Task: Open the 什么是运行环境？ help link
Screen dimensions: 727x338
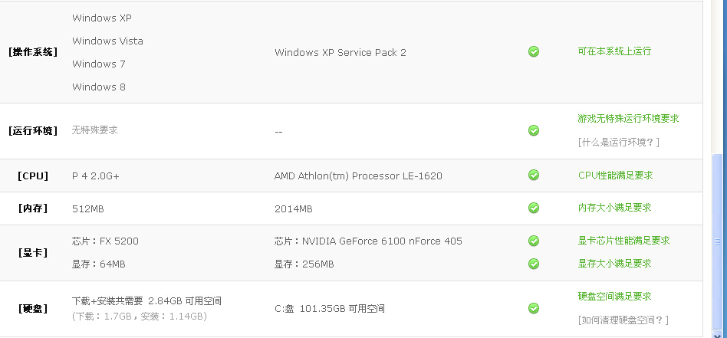Action: click(x=619, y=143)
